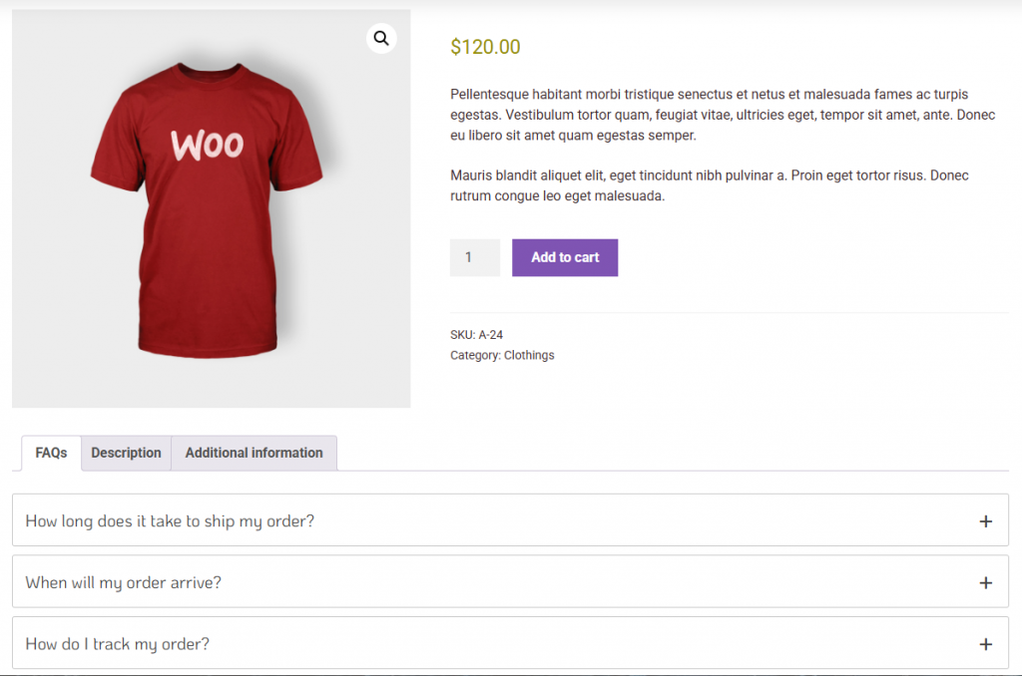This screenshot has width=1022, height=676.
Task: Focus the quantity input field
Action: (475, 257)
